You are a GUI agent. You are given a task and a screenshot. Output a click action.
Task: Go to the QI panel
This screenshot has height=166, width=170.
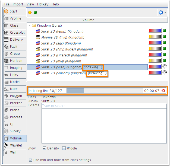pyautogui.click(x=15, y=124)
